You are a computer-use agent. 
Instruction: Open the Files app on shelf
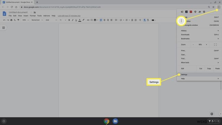point(115,121)
